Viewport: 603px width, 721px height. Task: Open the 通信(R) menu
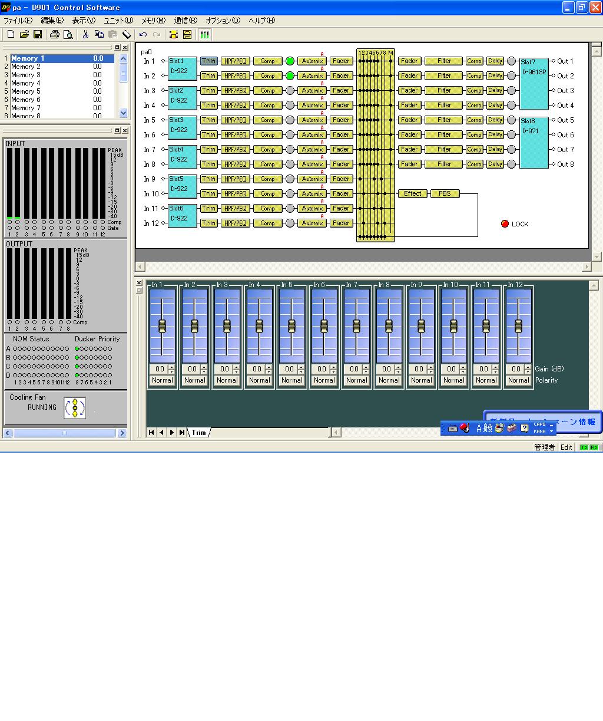(x=185, y=20)
